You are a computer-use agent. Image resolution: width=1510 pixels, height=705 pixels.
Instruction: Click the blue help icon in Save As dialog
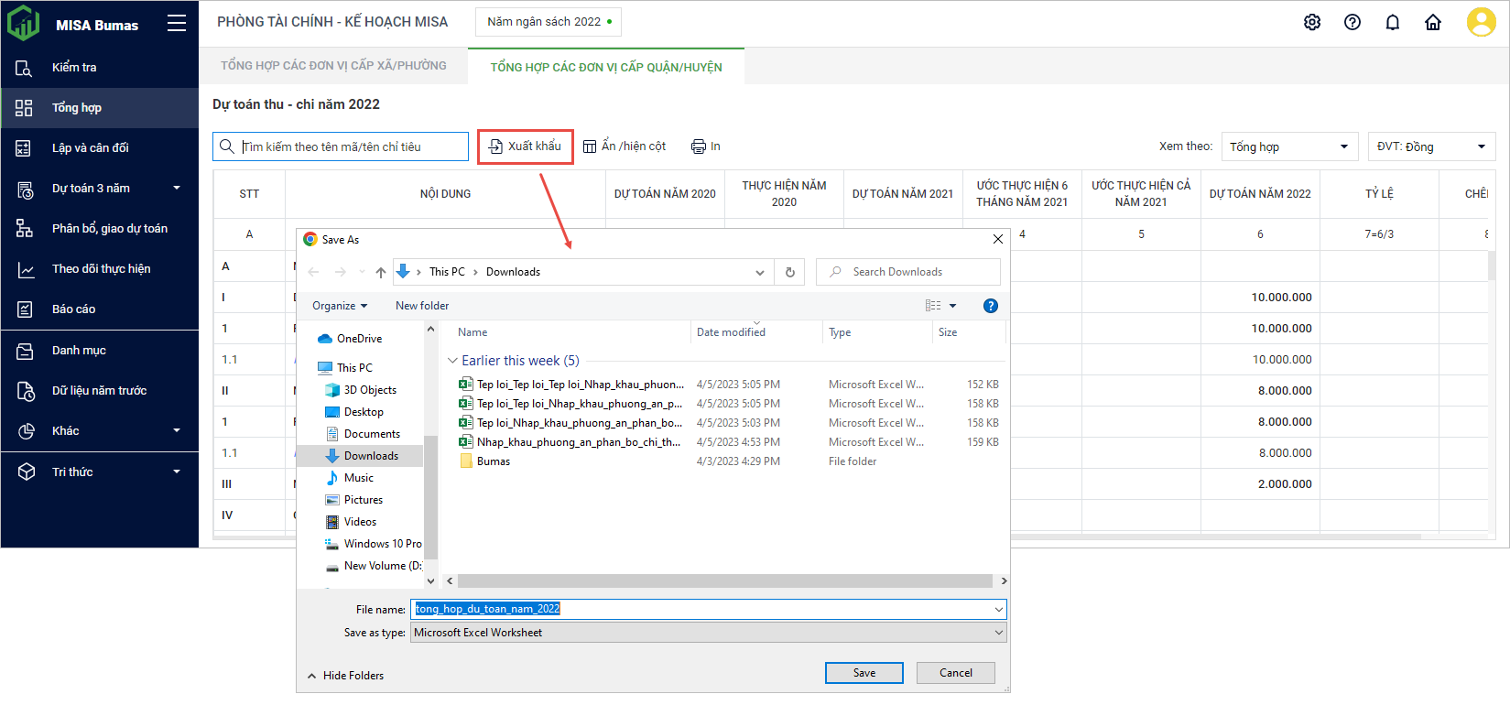[990, 306]
